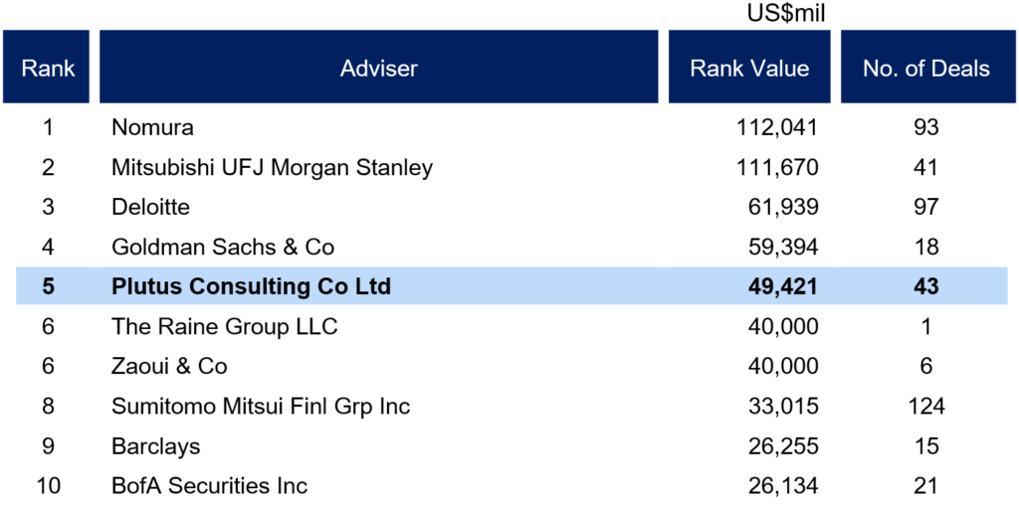Click the Rank column header

point(46,67)
